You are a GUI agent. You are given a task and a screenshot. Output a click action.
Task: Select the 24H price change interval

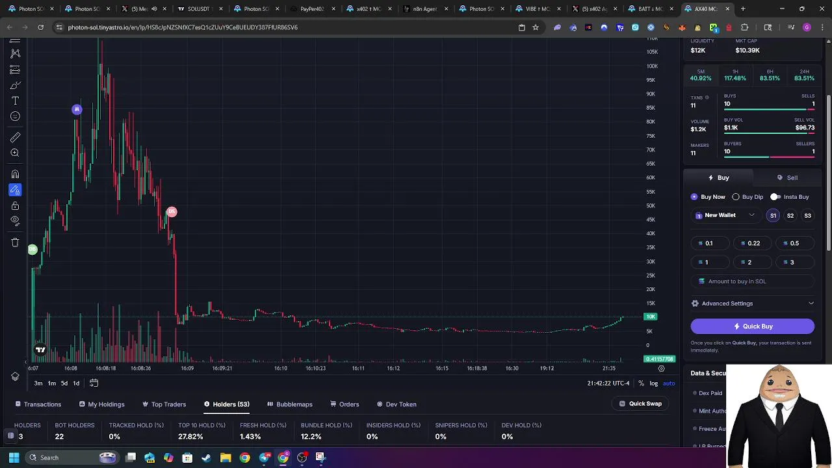[804, 75]
